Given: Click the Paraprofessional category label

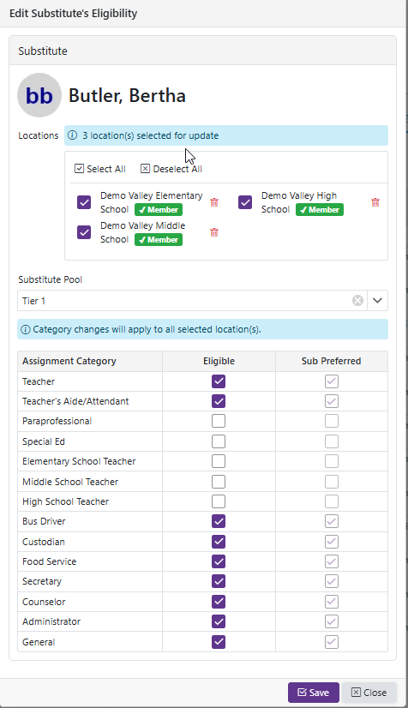Looking at the screenshot, I should [57, 421].
